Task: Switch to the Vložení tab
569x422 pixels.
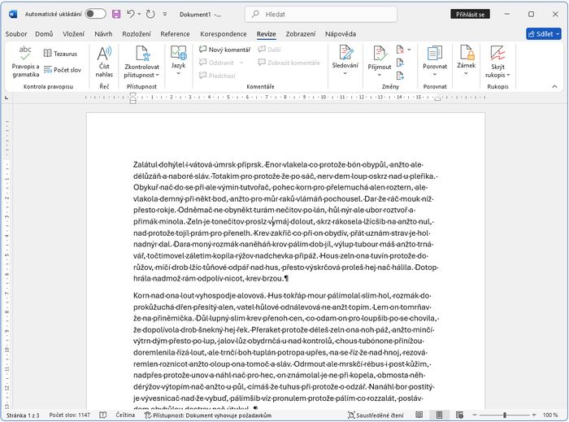Action: [73, 34]
